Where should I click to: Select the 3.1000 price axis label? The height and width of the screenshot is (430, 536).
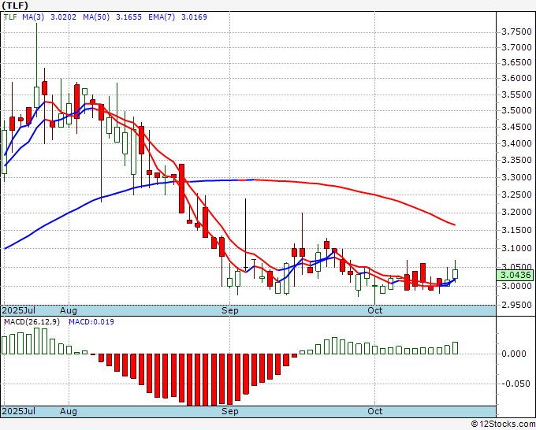(x=516, y=248)
